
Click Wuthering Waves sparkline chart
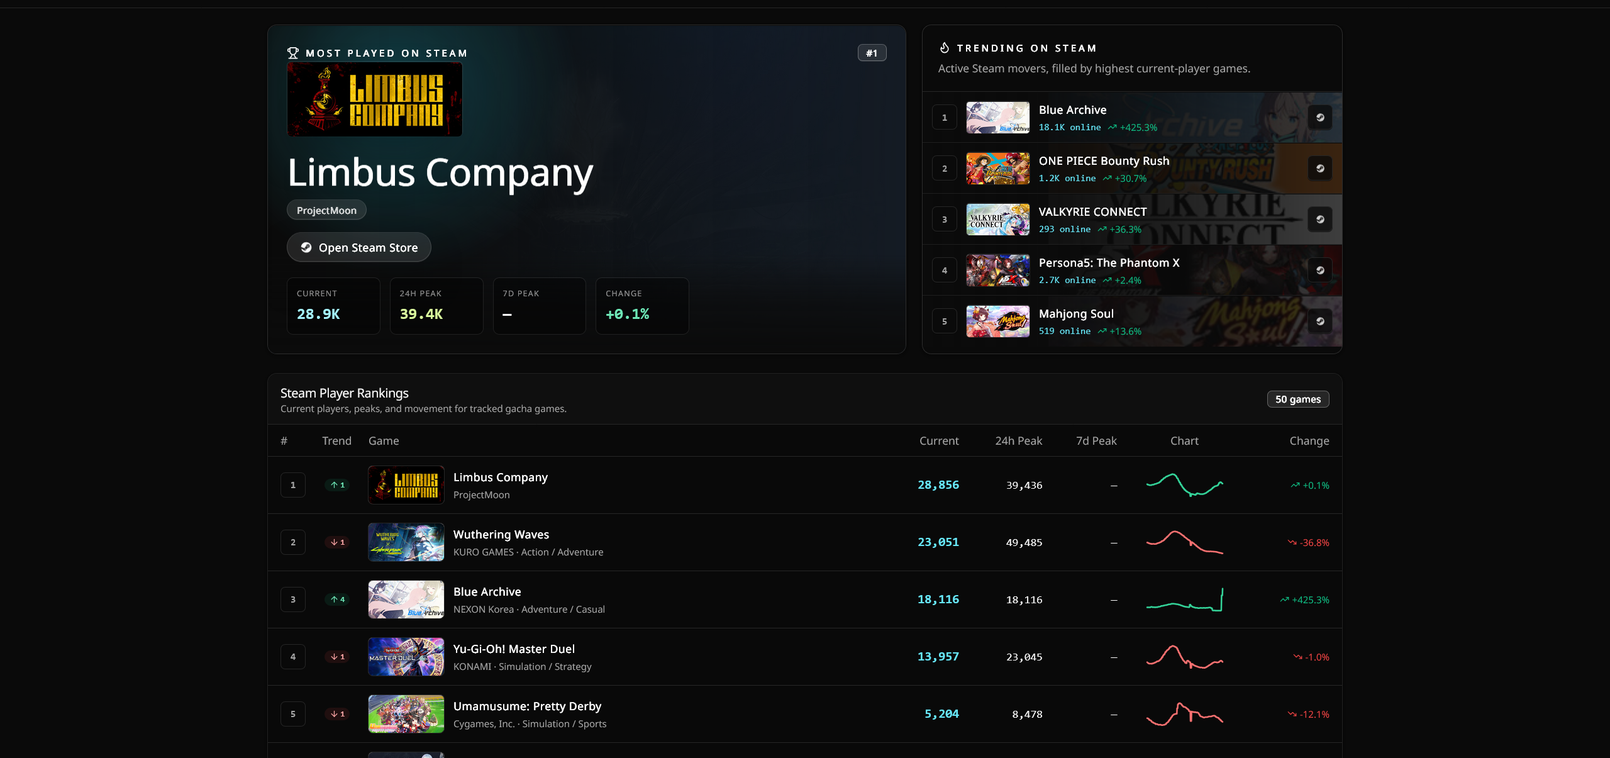point(1184,542)
